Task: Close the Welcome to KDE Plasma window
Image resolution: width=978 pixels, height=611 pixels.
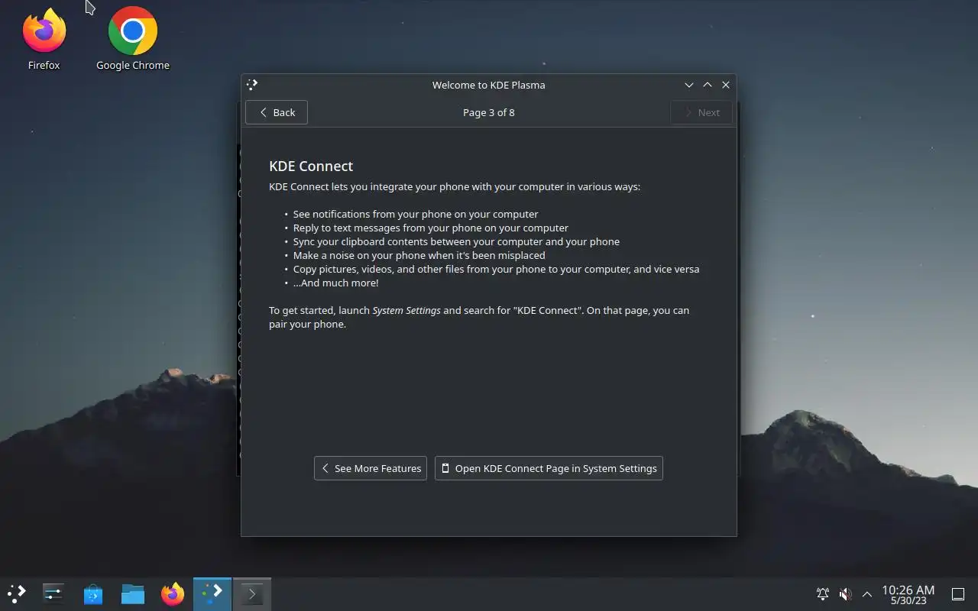Action: 726,85
